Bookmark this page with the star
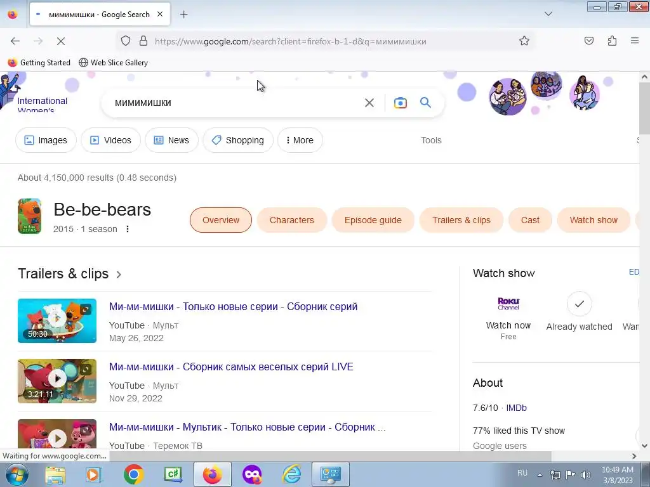Viewport: 650px width, 487px height. pos(524,41)
